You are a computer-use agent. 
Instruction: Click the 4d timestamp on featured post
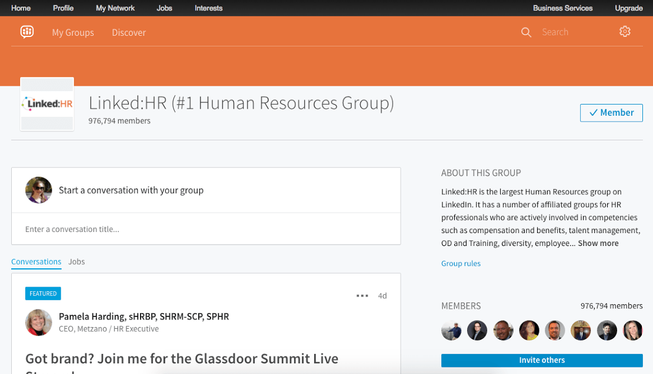tap(382, 296)
